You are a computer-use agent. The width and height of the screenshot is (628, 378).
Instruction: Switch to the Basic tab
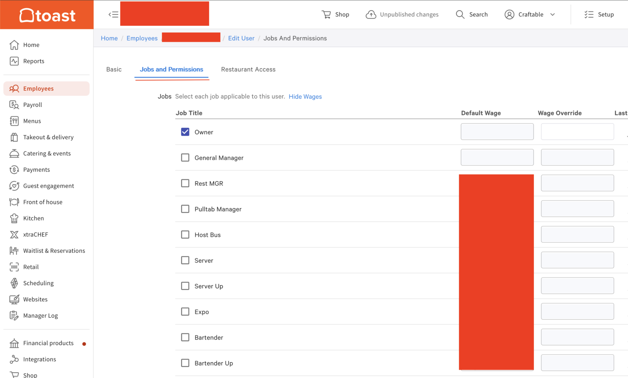[x=114, y=69]
